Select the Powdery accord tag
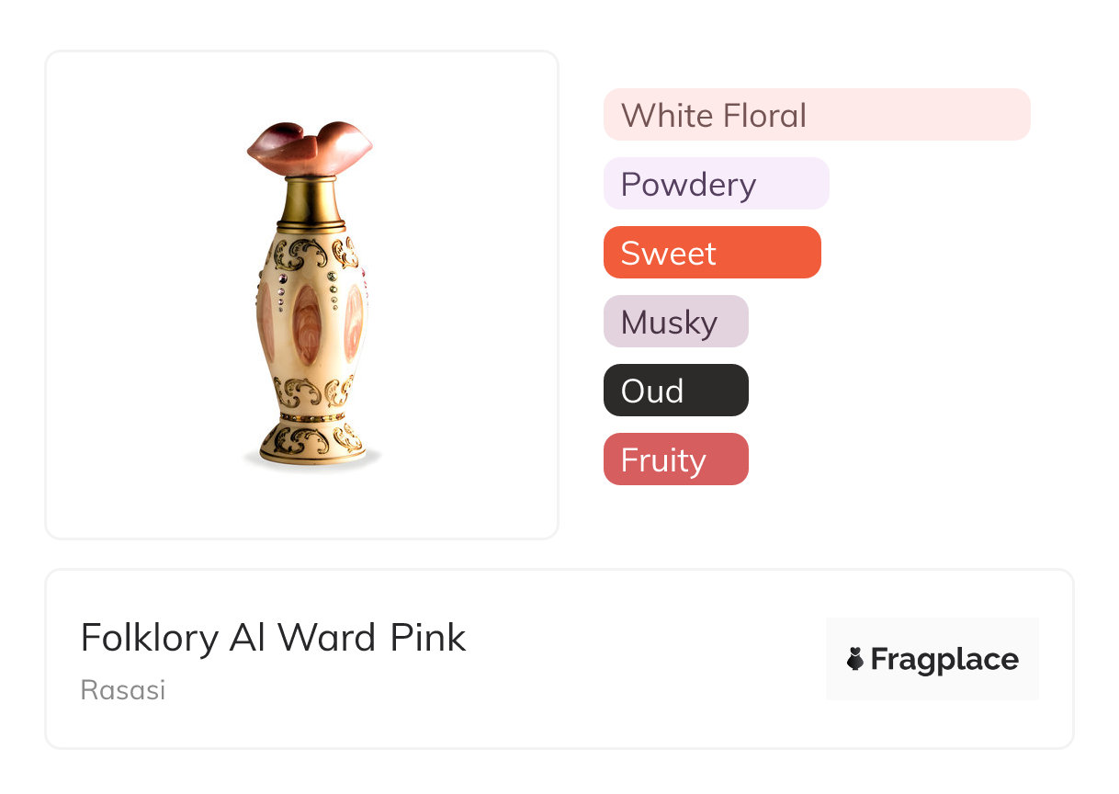The image size is (1119, 794). [716, 184]
